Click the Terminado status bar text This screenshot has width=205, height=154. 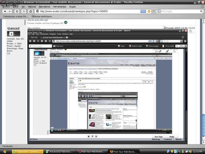coord(8,146)
